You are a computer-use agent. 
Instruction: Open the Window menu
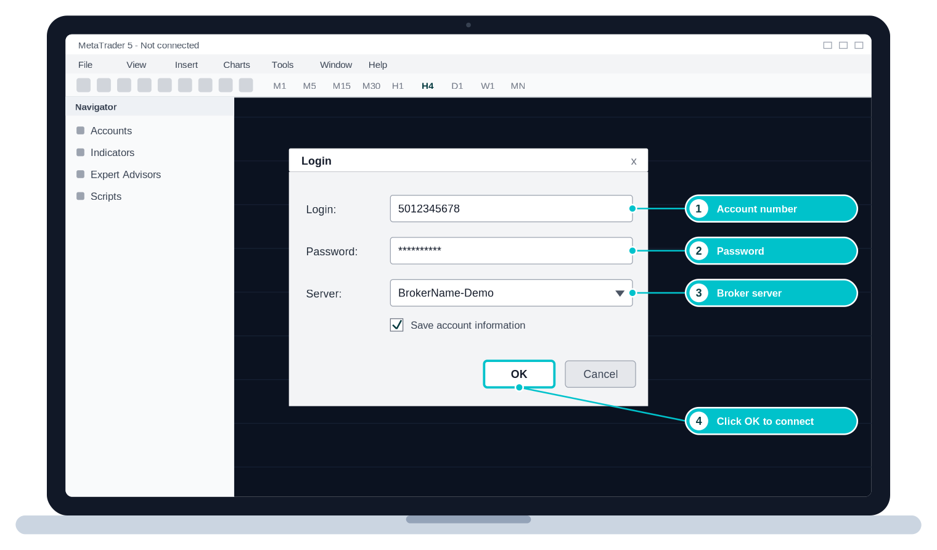[x=336, y=65]
